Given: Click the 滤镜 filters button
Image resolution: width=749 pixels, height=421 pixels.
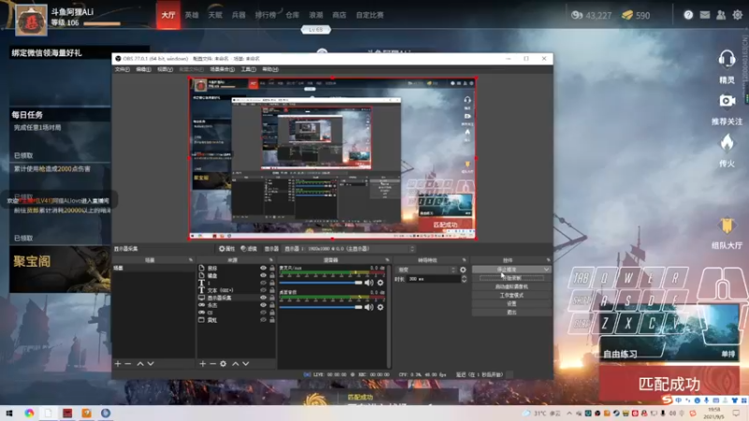Looking at the screenshot, I should [249, 249].
